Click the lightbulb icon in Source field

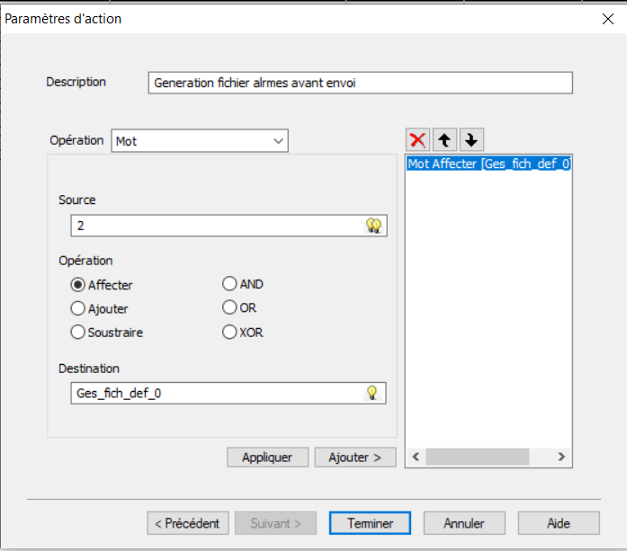[373, 226]
